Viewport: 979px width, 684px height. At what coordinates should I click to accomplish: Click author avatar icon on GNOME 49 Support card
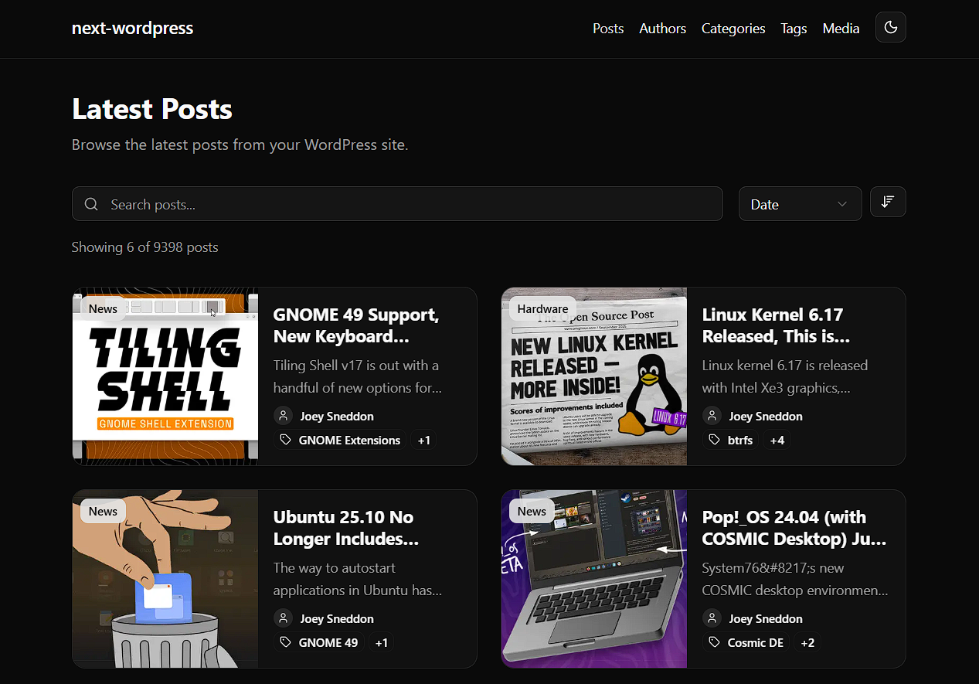point(283,416)
